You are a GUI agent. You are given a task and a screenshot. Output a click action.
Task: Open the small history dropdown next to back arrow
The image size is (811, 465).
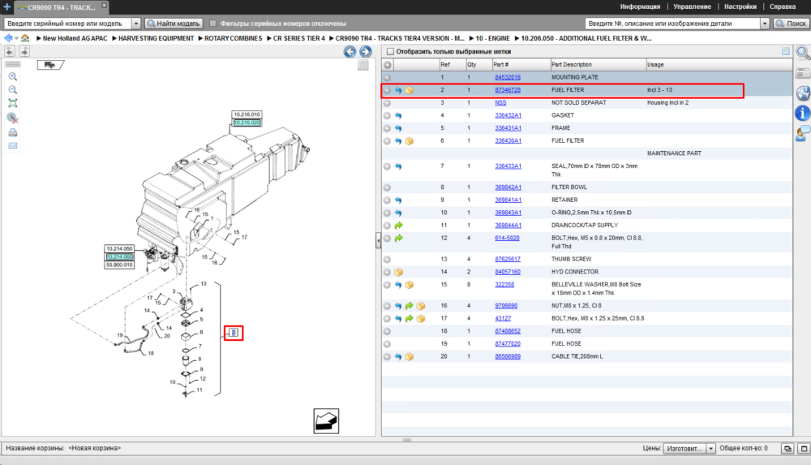pos(16,38)
